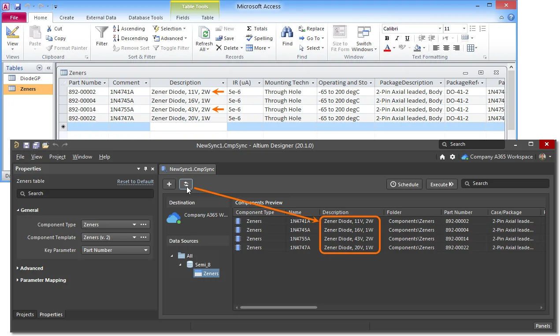
Task: Click Descending sort in Access ribbon
Action: point(130,38)
